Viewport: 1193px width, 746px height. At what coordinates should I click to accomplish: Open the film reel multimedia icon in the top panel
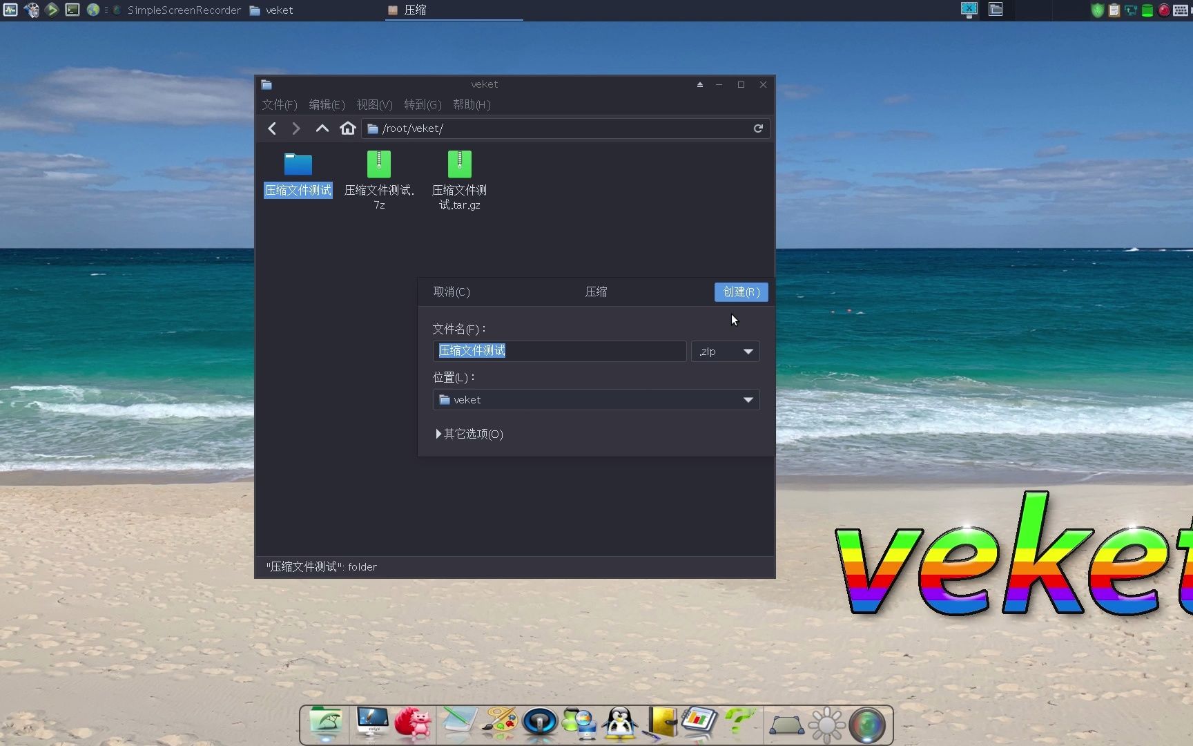pyautogui.click(x=31, y=10)
